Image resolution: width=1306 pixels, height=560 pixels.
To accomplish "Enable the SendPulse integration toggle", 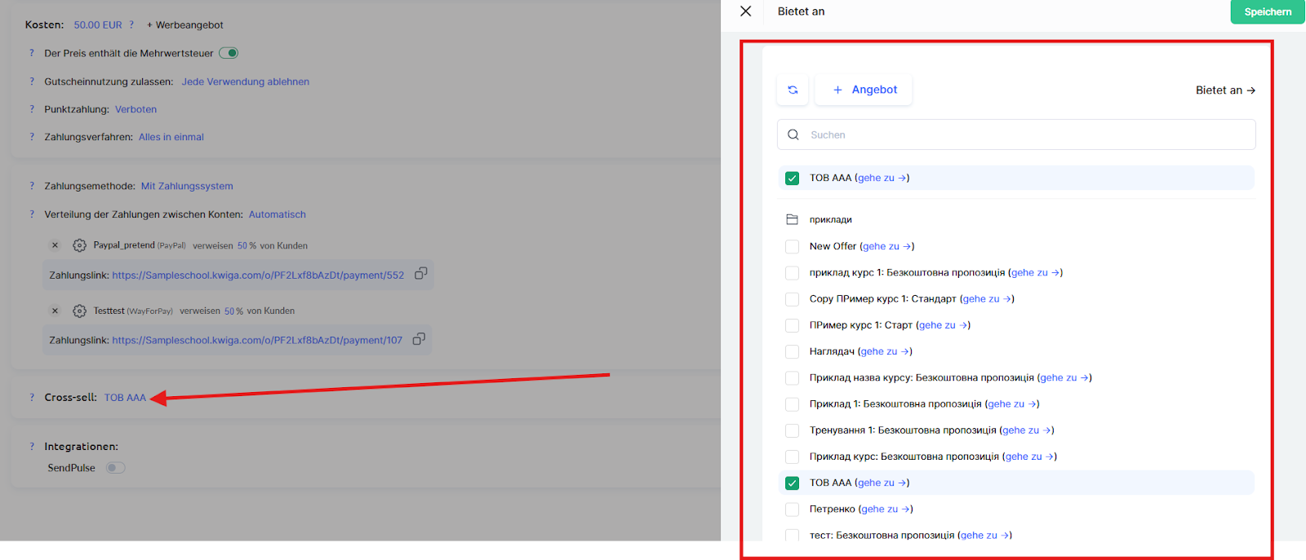I will click(115, 468).
